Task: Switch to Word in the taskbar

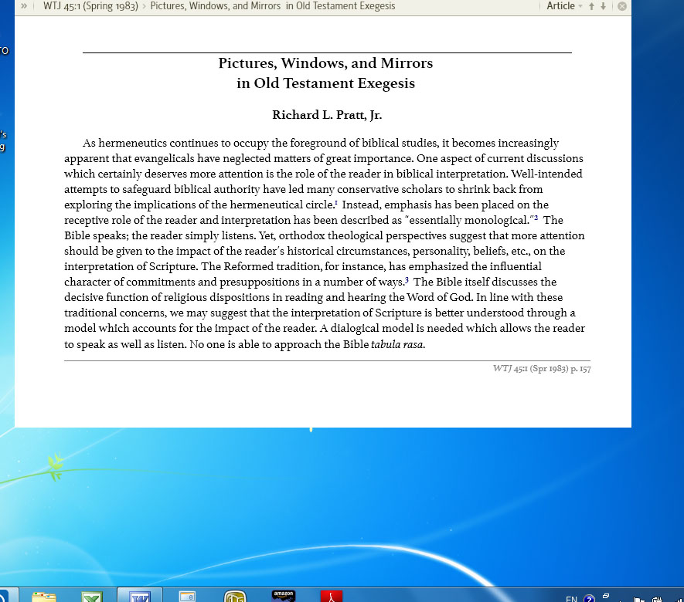Action: 140,595
